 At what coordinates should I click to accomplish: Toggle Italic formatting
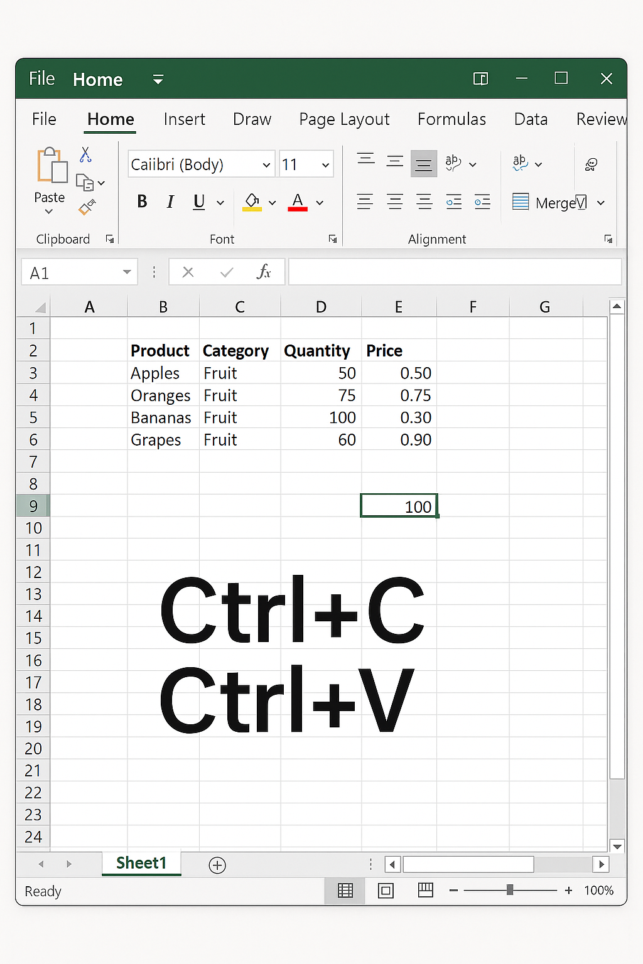(x=170, y=201)
